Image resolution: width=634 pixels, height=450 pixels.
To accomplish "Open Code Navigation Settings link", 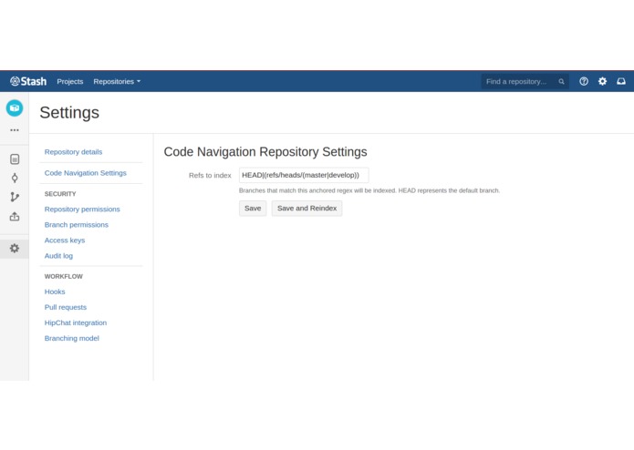I will click(x=86, y=173).
